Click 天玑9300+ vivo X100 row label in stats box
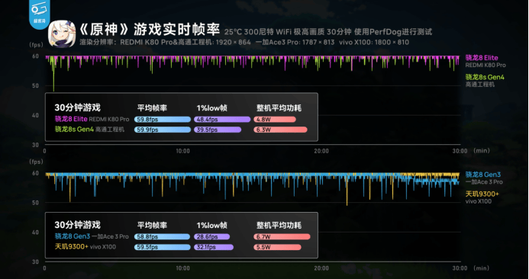The height and width of the screenshot is (279, 529). click(85, 247)
